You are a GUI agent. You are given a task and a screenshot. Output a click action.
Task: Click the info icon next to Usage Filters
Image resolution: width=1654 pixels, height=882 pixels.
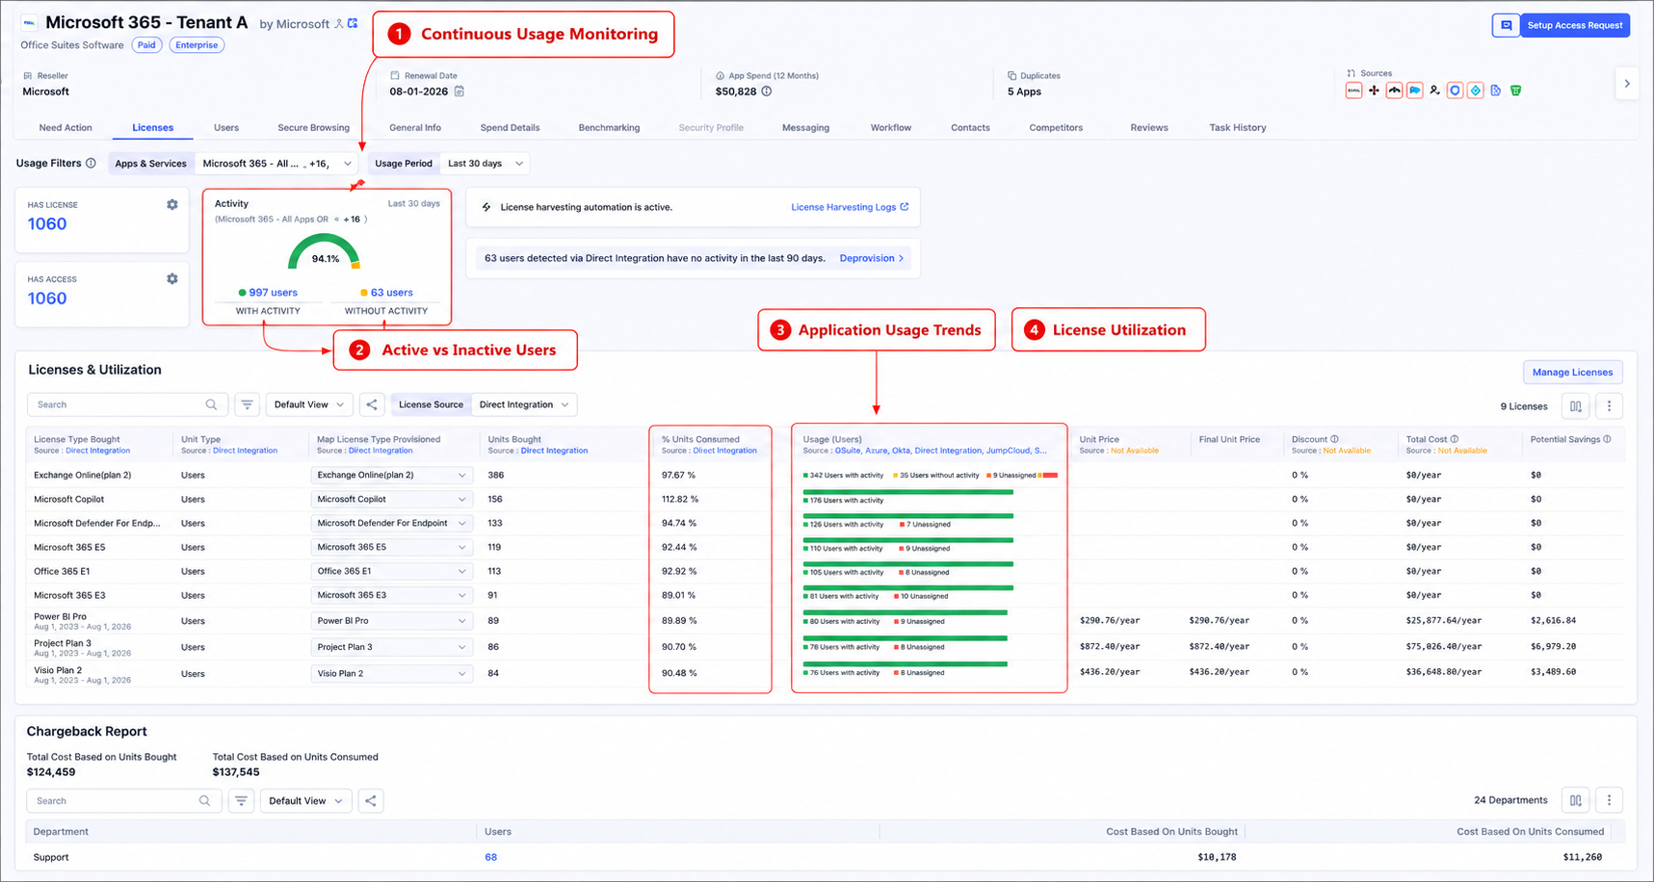[x=91, y=164]
